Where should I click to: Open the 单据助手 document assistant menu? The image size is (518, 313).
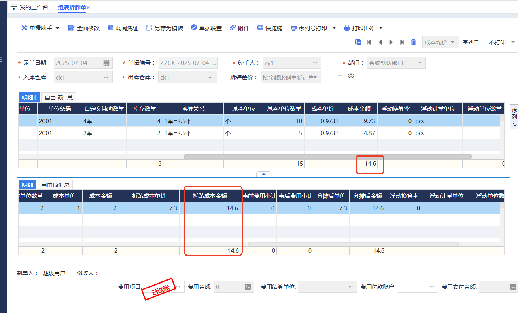[40, 28]
